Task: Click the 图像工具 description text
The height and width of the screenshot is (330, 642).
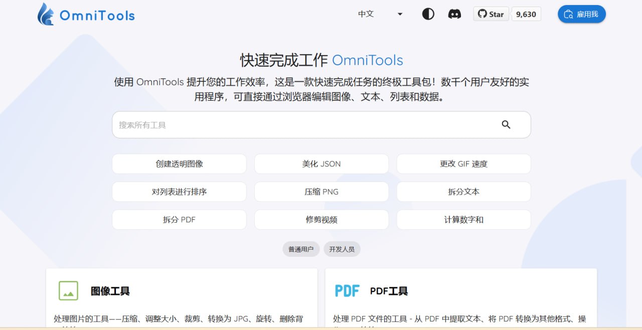Action: (x=179, y=322)
